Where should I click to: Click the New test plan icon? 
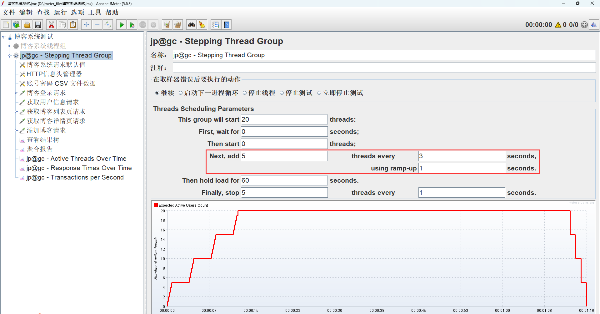coord(6,25)
